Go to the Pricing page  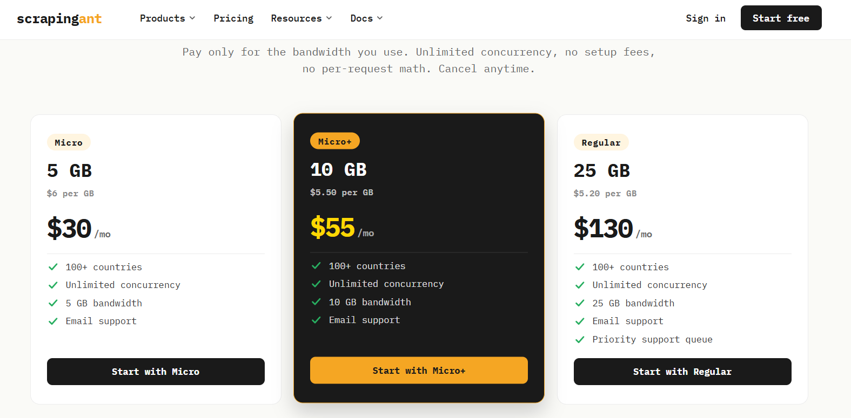click(x=233, y=18)
